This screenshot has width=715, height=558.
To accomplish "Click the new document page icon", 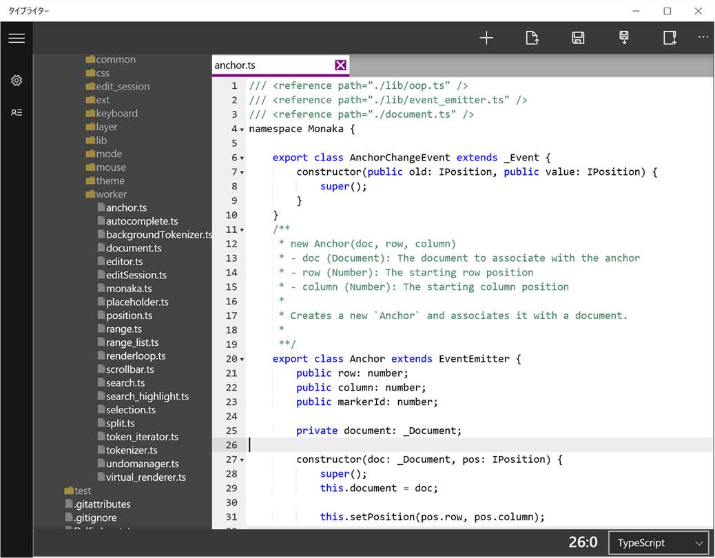I will 670,39.
